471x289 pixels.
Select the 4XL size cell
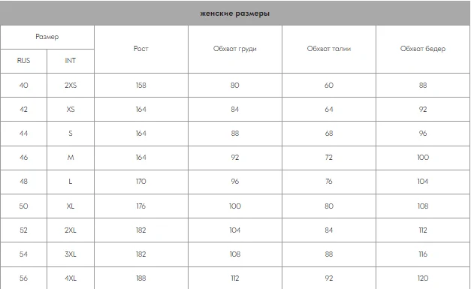click(71, 278)
